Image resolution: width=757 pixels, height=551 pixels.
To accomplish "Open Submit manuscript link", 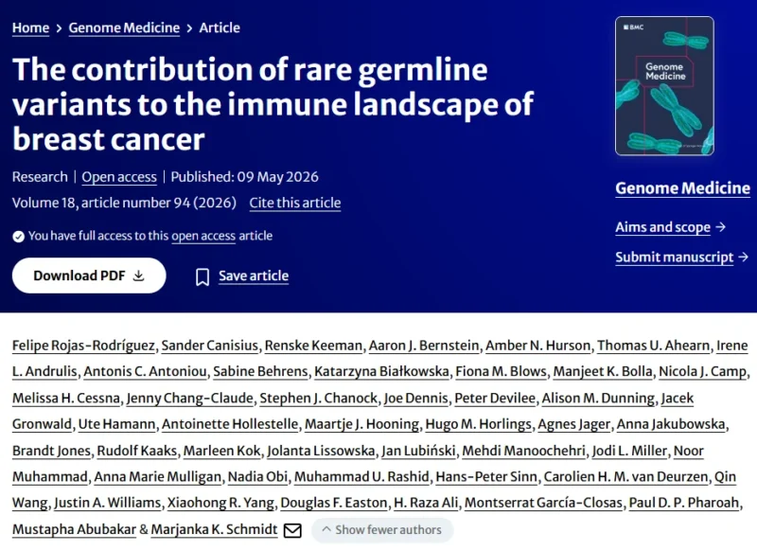I will (675, 257).
